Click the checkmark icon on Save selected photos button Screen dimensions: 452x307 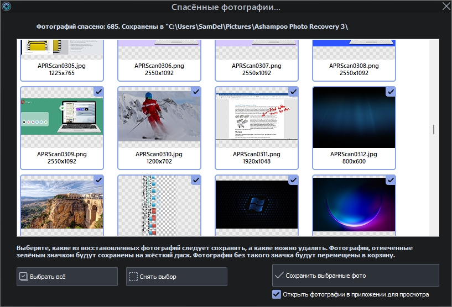[279, 275]
